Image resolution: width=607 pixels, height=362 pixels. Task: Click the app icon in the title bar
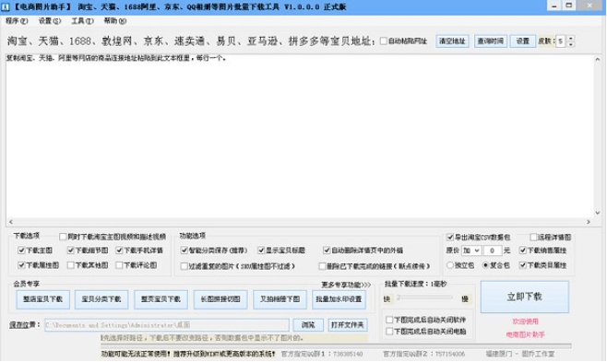pyautogui.click(x=6, y=7)
